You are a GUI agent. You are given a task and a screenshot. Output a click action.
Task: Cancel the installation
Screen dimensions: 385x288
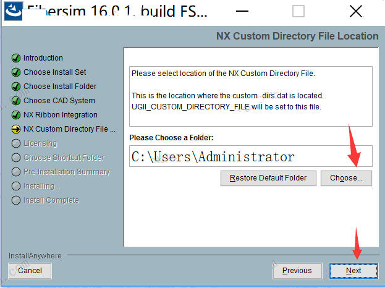(30, 270)
